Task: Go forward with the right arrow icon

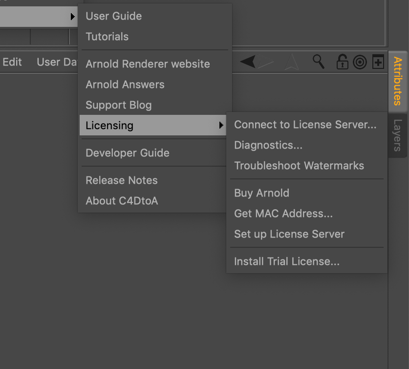Action: (x=265, y=62)
